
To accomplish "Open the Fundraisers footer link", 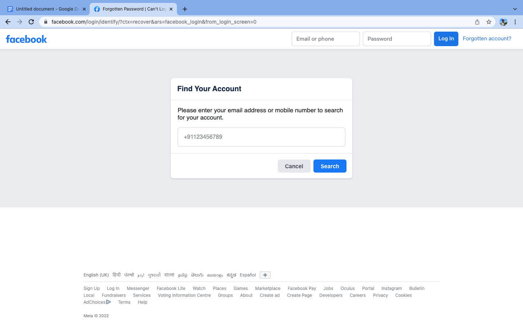I will 114,295.
